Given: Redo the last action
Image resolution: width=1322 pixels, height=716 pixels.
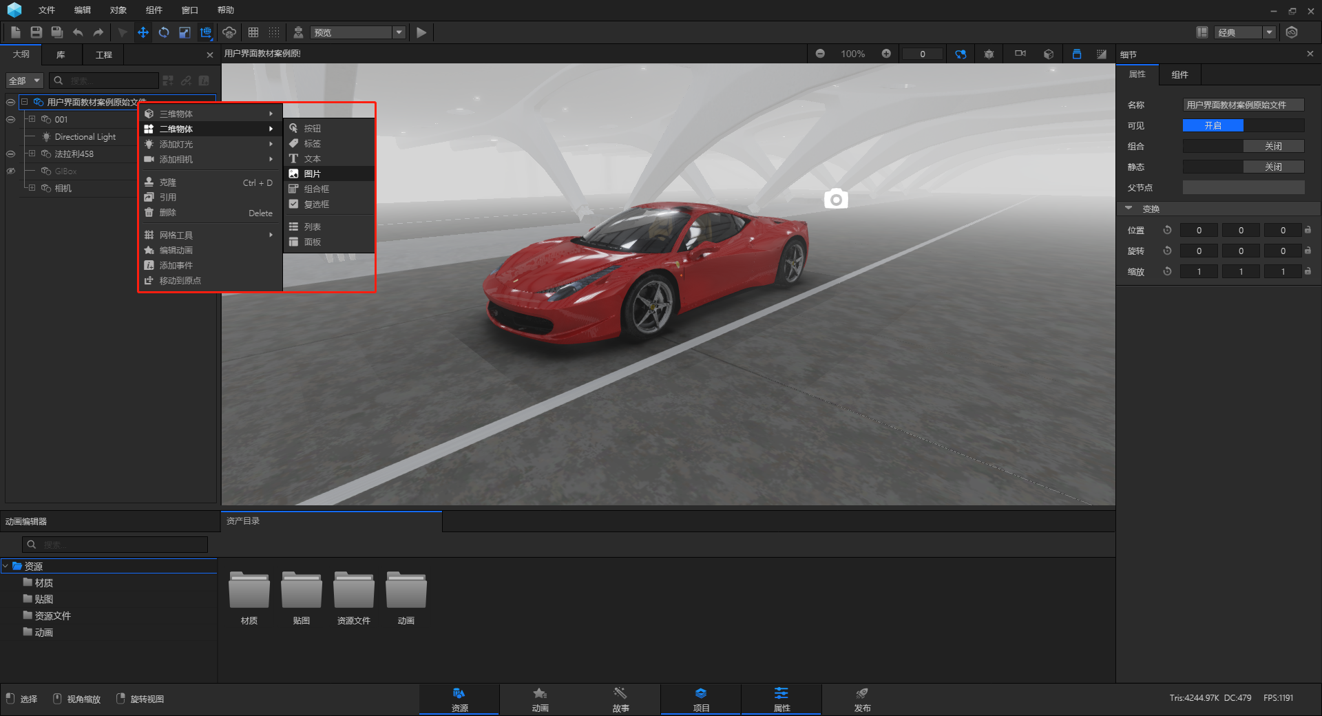Looking at the screenshot, I should coord(98,32).
